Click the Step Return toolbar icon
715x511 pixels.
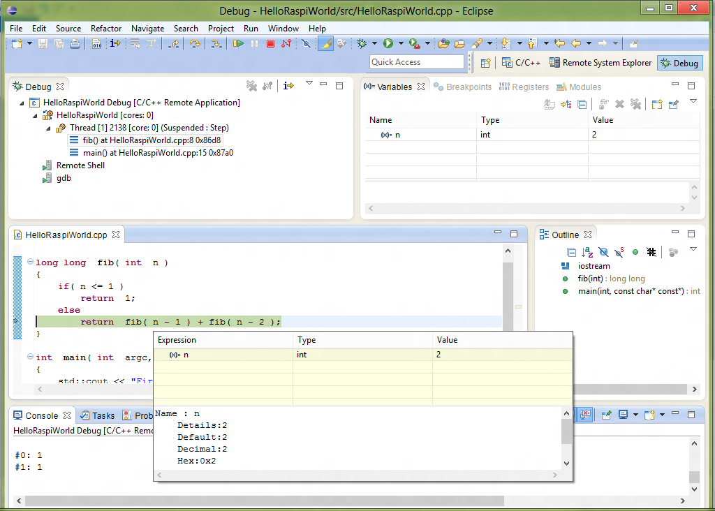(x=173, y=43)
